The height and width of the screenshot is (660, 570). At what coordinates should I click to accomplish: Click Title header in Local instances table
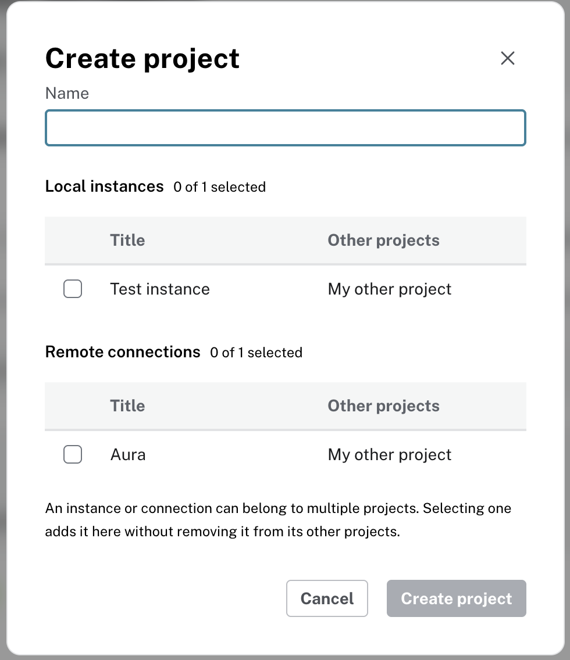pos(127,241)
